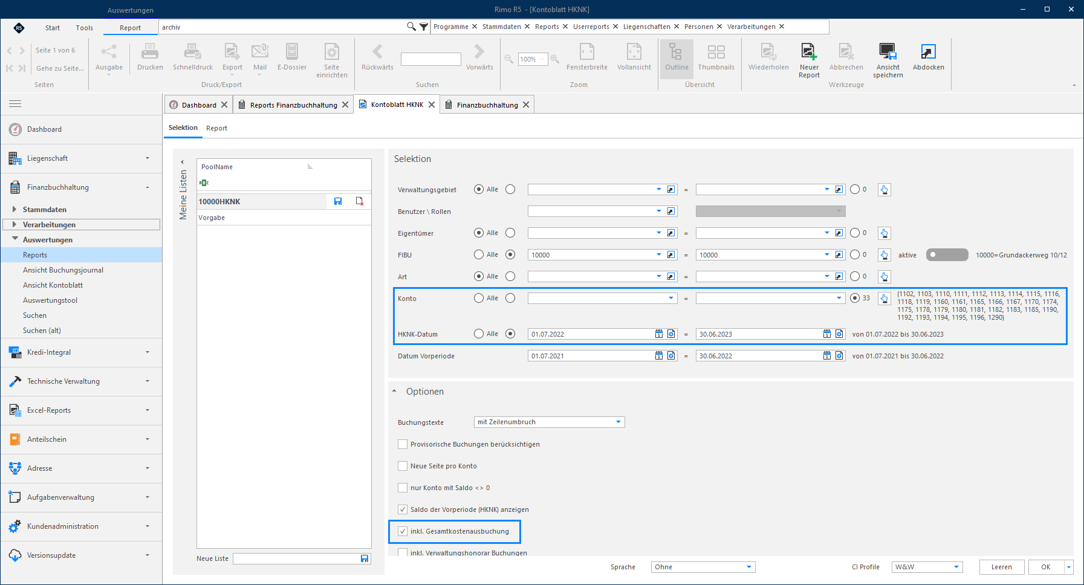Select Alle radio for FIBU

(479, 254)
